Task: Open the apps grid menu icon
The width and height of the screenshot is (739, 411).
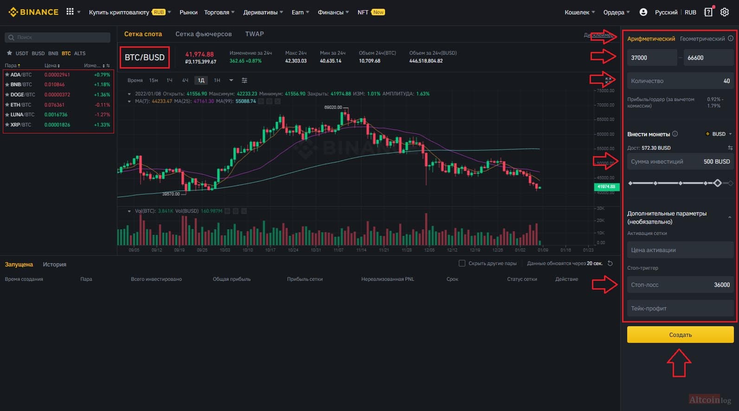Action: coord(70,12)
